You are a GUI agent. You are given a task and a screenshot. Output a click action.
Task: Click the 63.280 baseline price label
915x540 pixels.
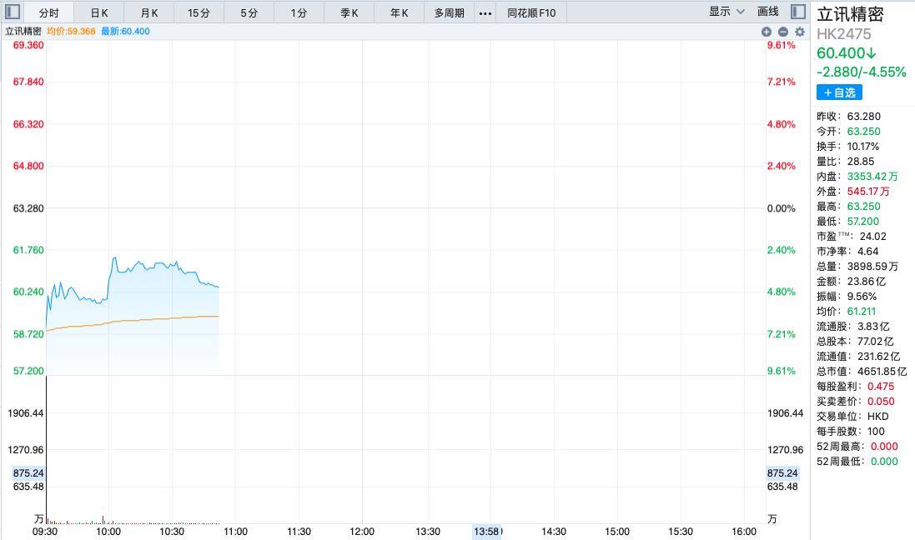click(x=28, y=208)
